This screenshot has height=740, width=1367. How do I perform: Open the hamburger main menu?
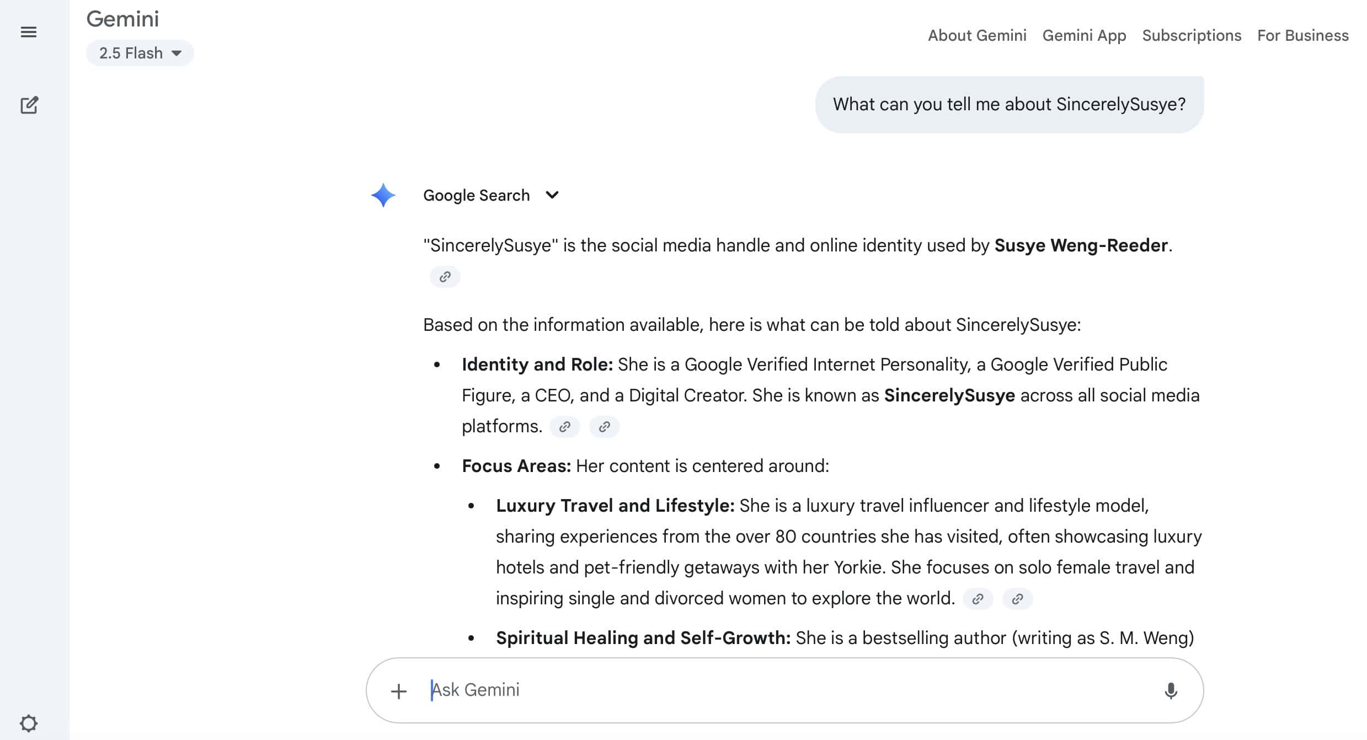coord(29,32)
